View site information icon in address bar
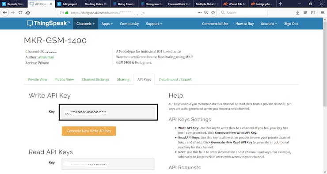Viewport: 327px width, 174px height. click(x=62, y=12)
